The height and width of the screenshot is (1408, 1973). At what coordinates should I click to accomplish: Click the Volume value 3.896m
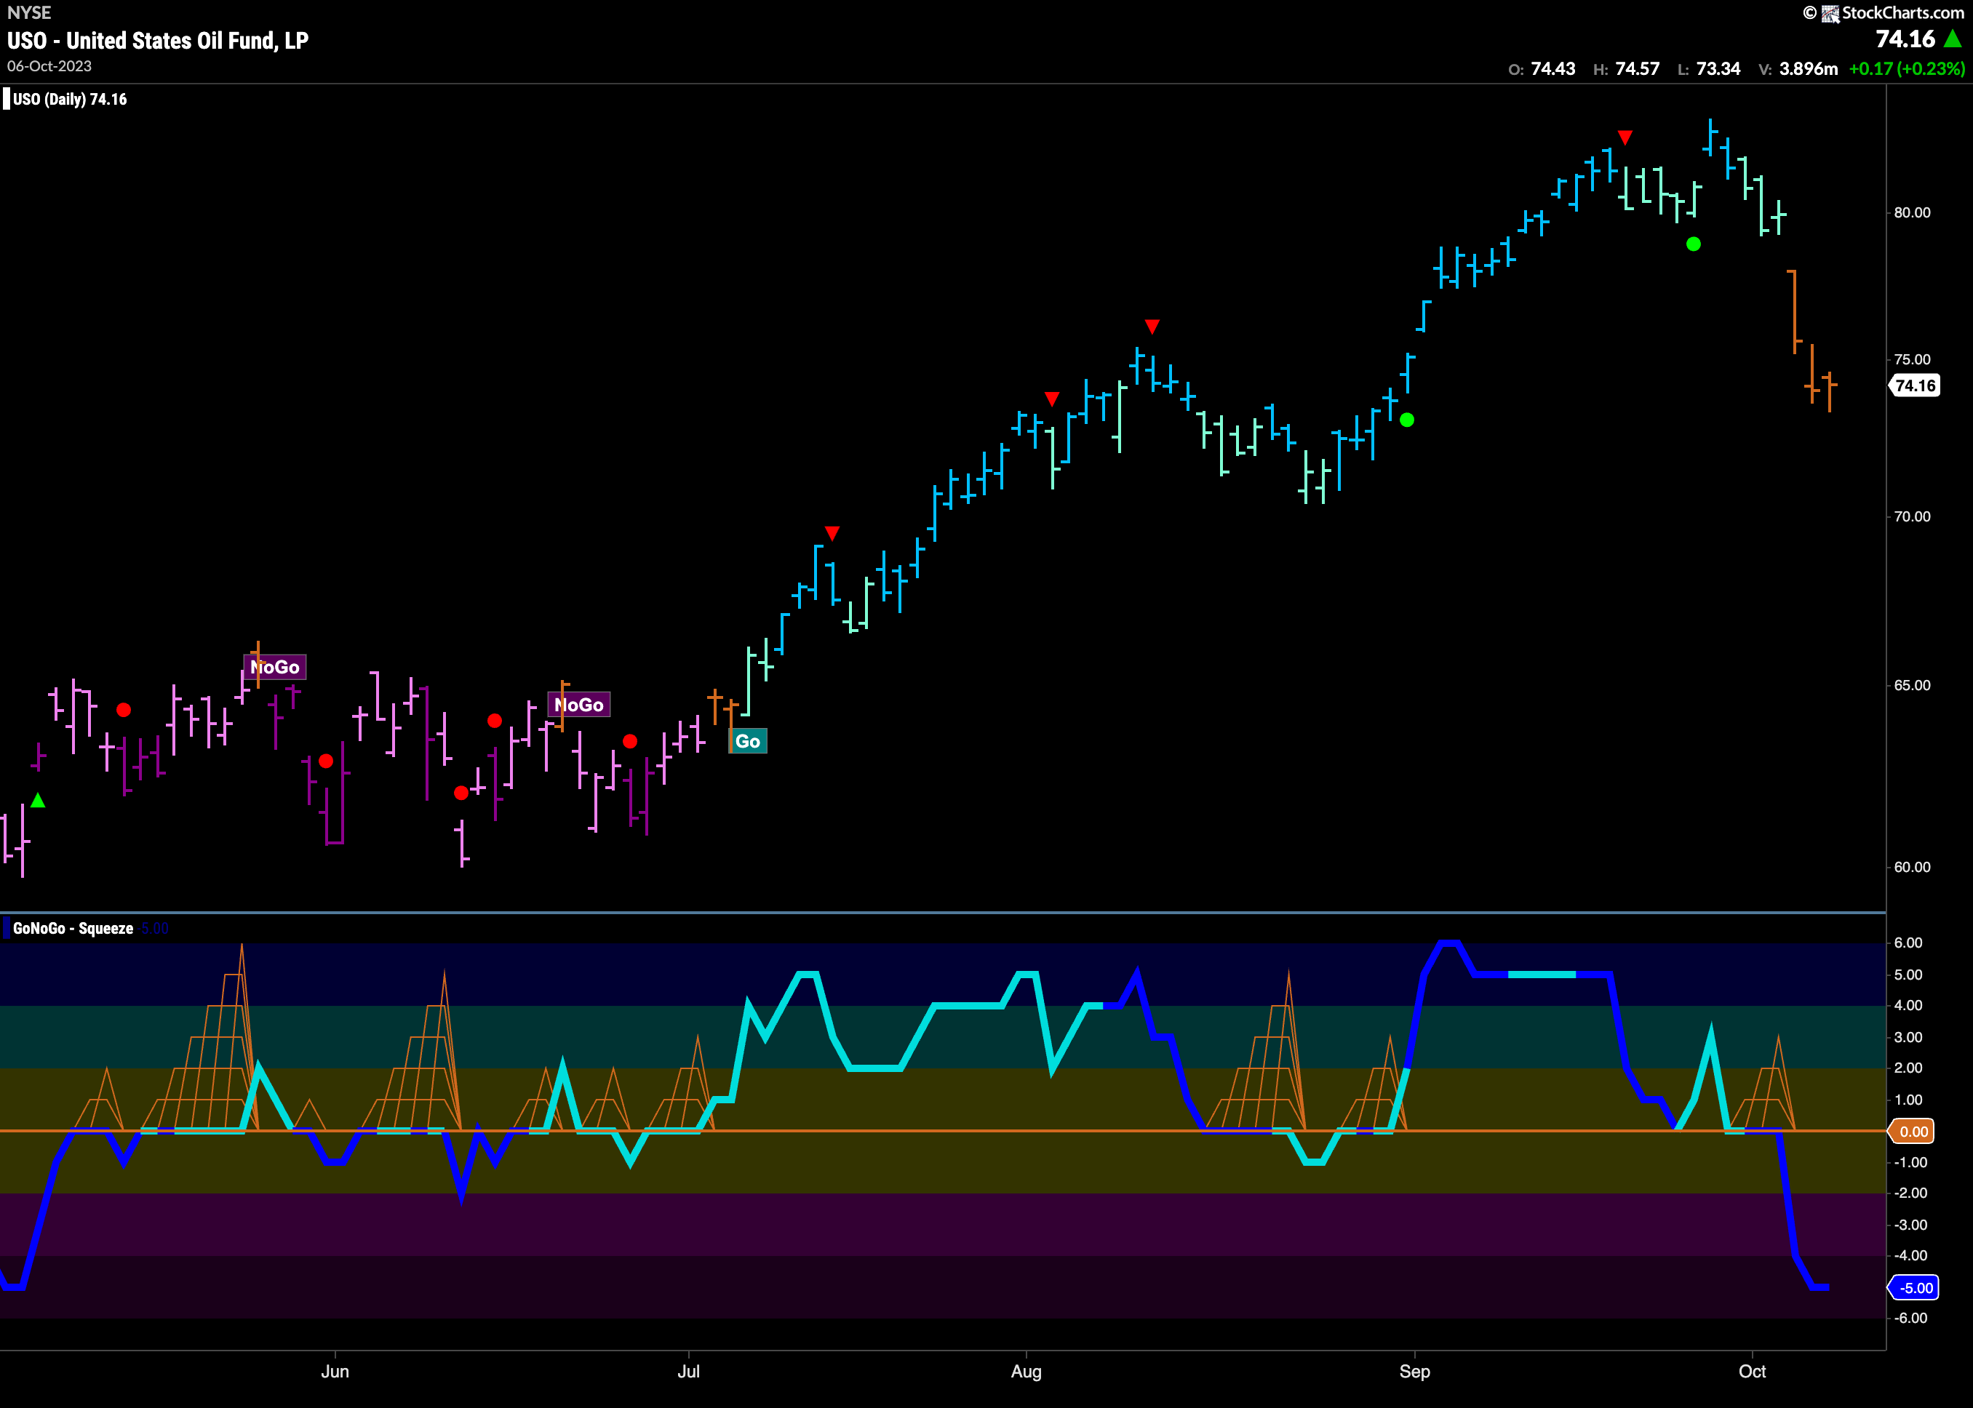coord(1809,68)
